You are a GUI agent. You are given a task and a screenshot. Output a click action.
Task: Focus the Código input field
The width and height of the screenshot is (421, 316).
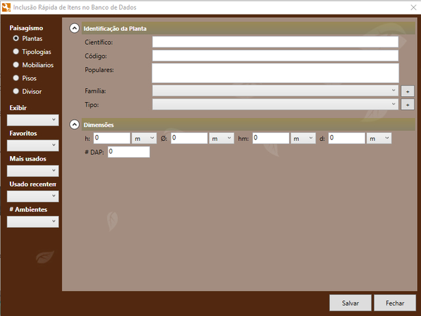[x=275, y=56]
